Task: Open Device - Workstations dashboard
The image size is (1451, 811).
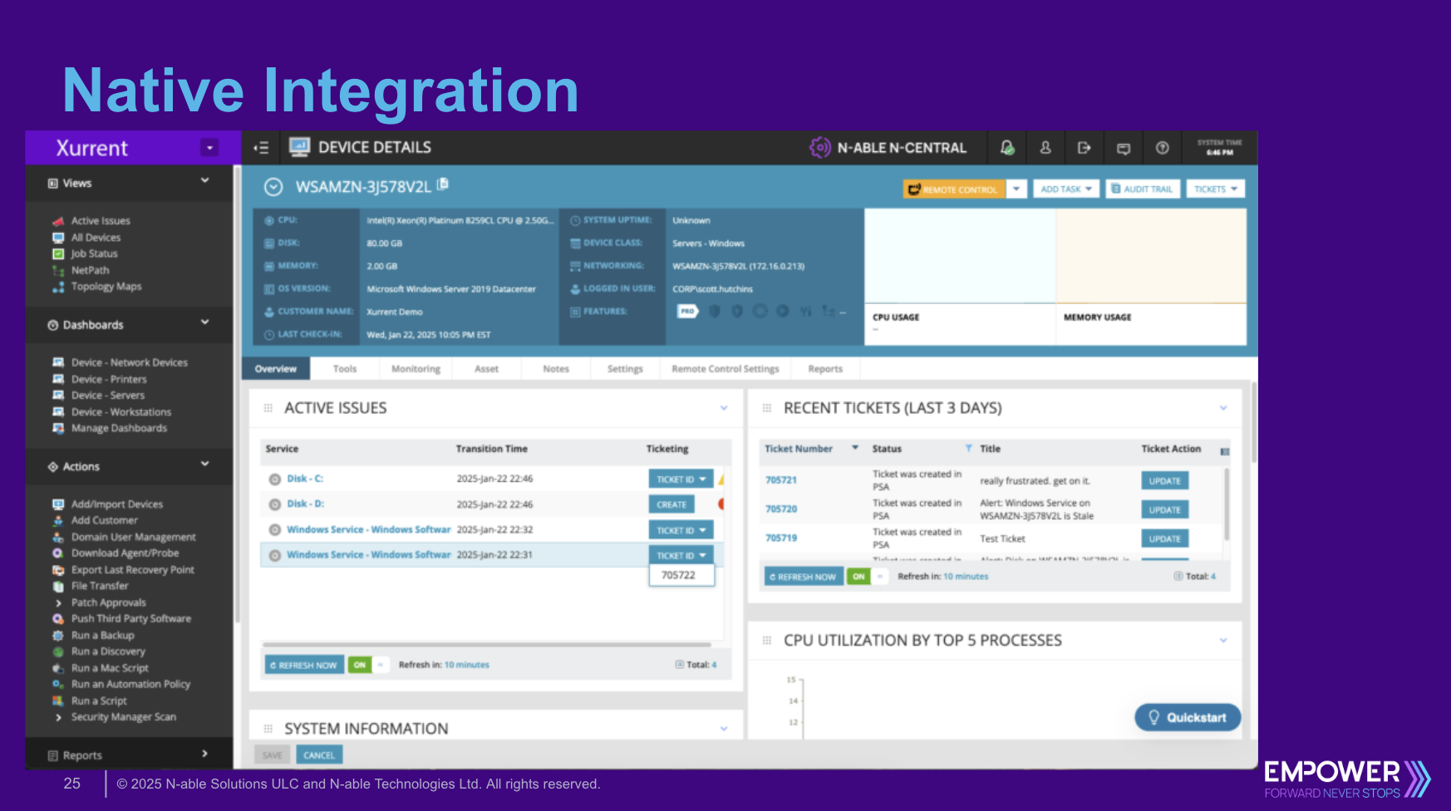Action: coord(121,412)
